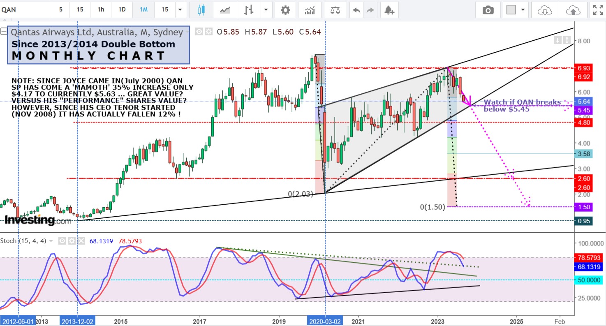
Task: Add price alert bell icon
Action: (x=389, y=10)
